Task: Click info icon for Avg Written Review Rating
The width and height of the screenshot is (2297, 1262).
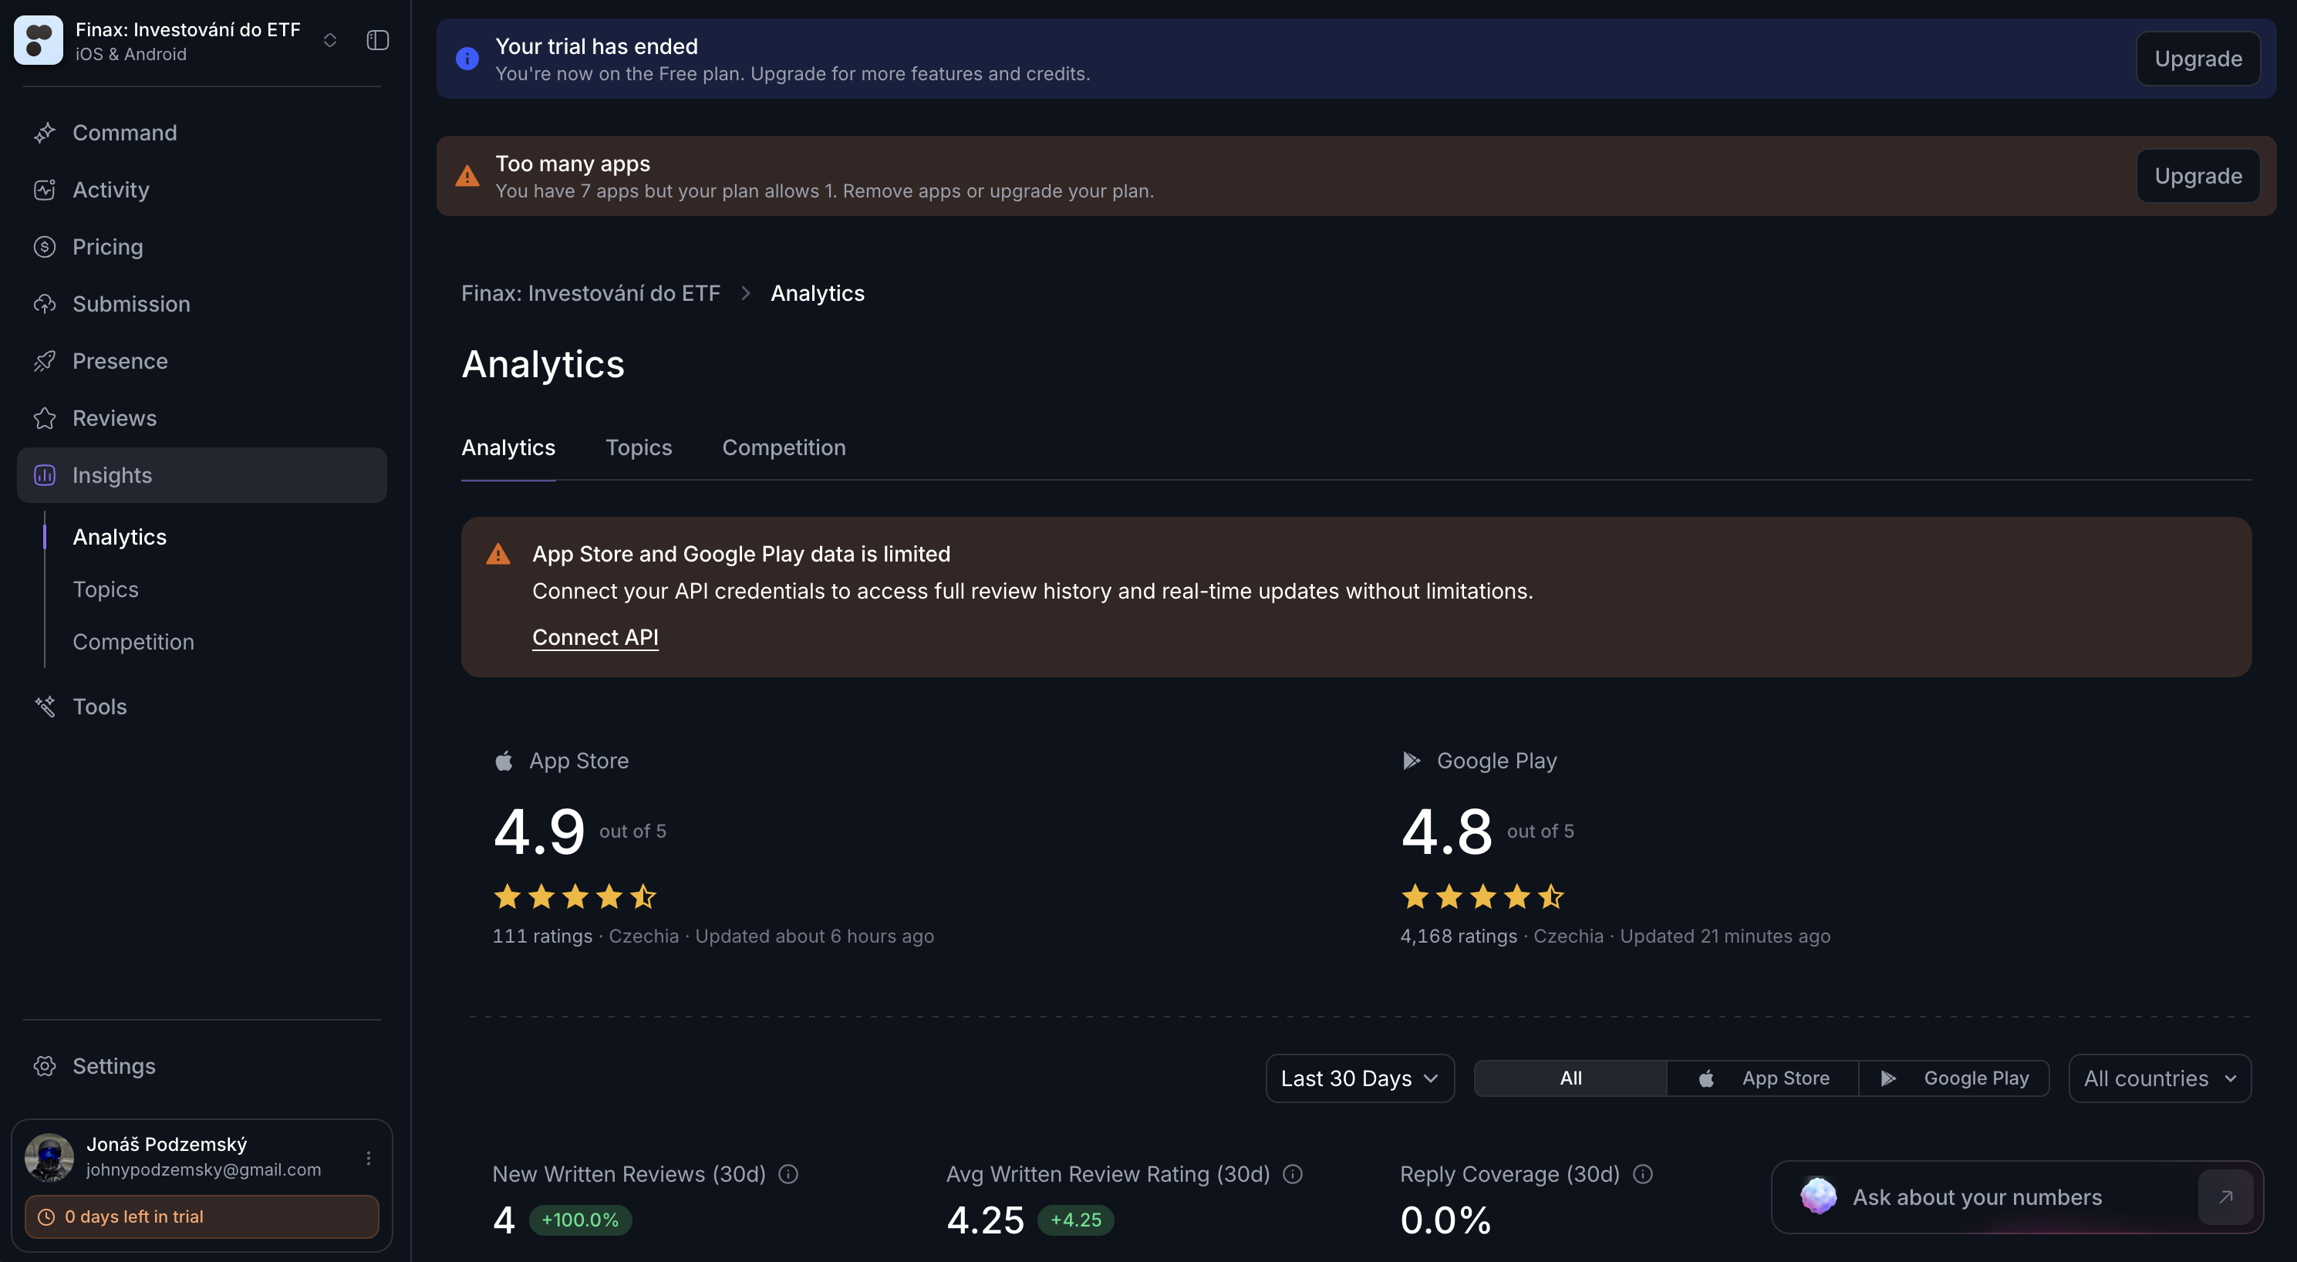Action: point(1293,1175)
